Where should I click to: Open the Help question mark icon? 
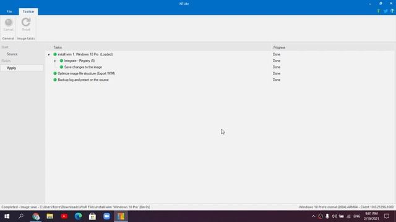pyautogui.click(x=392, y=11)
